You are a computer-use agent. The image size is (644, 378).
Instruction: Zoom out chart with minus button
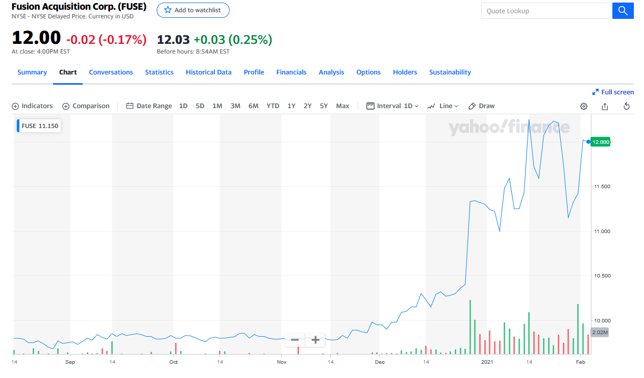tap(294, 340)
